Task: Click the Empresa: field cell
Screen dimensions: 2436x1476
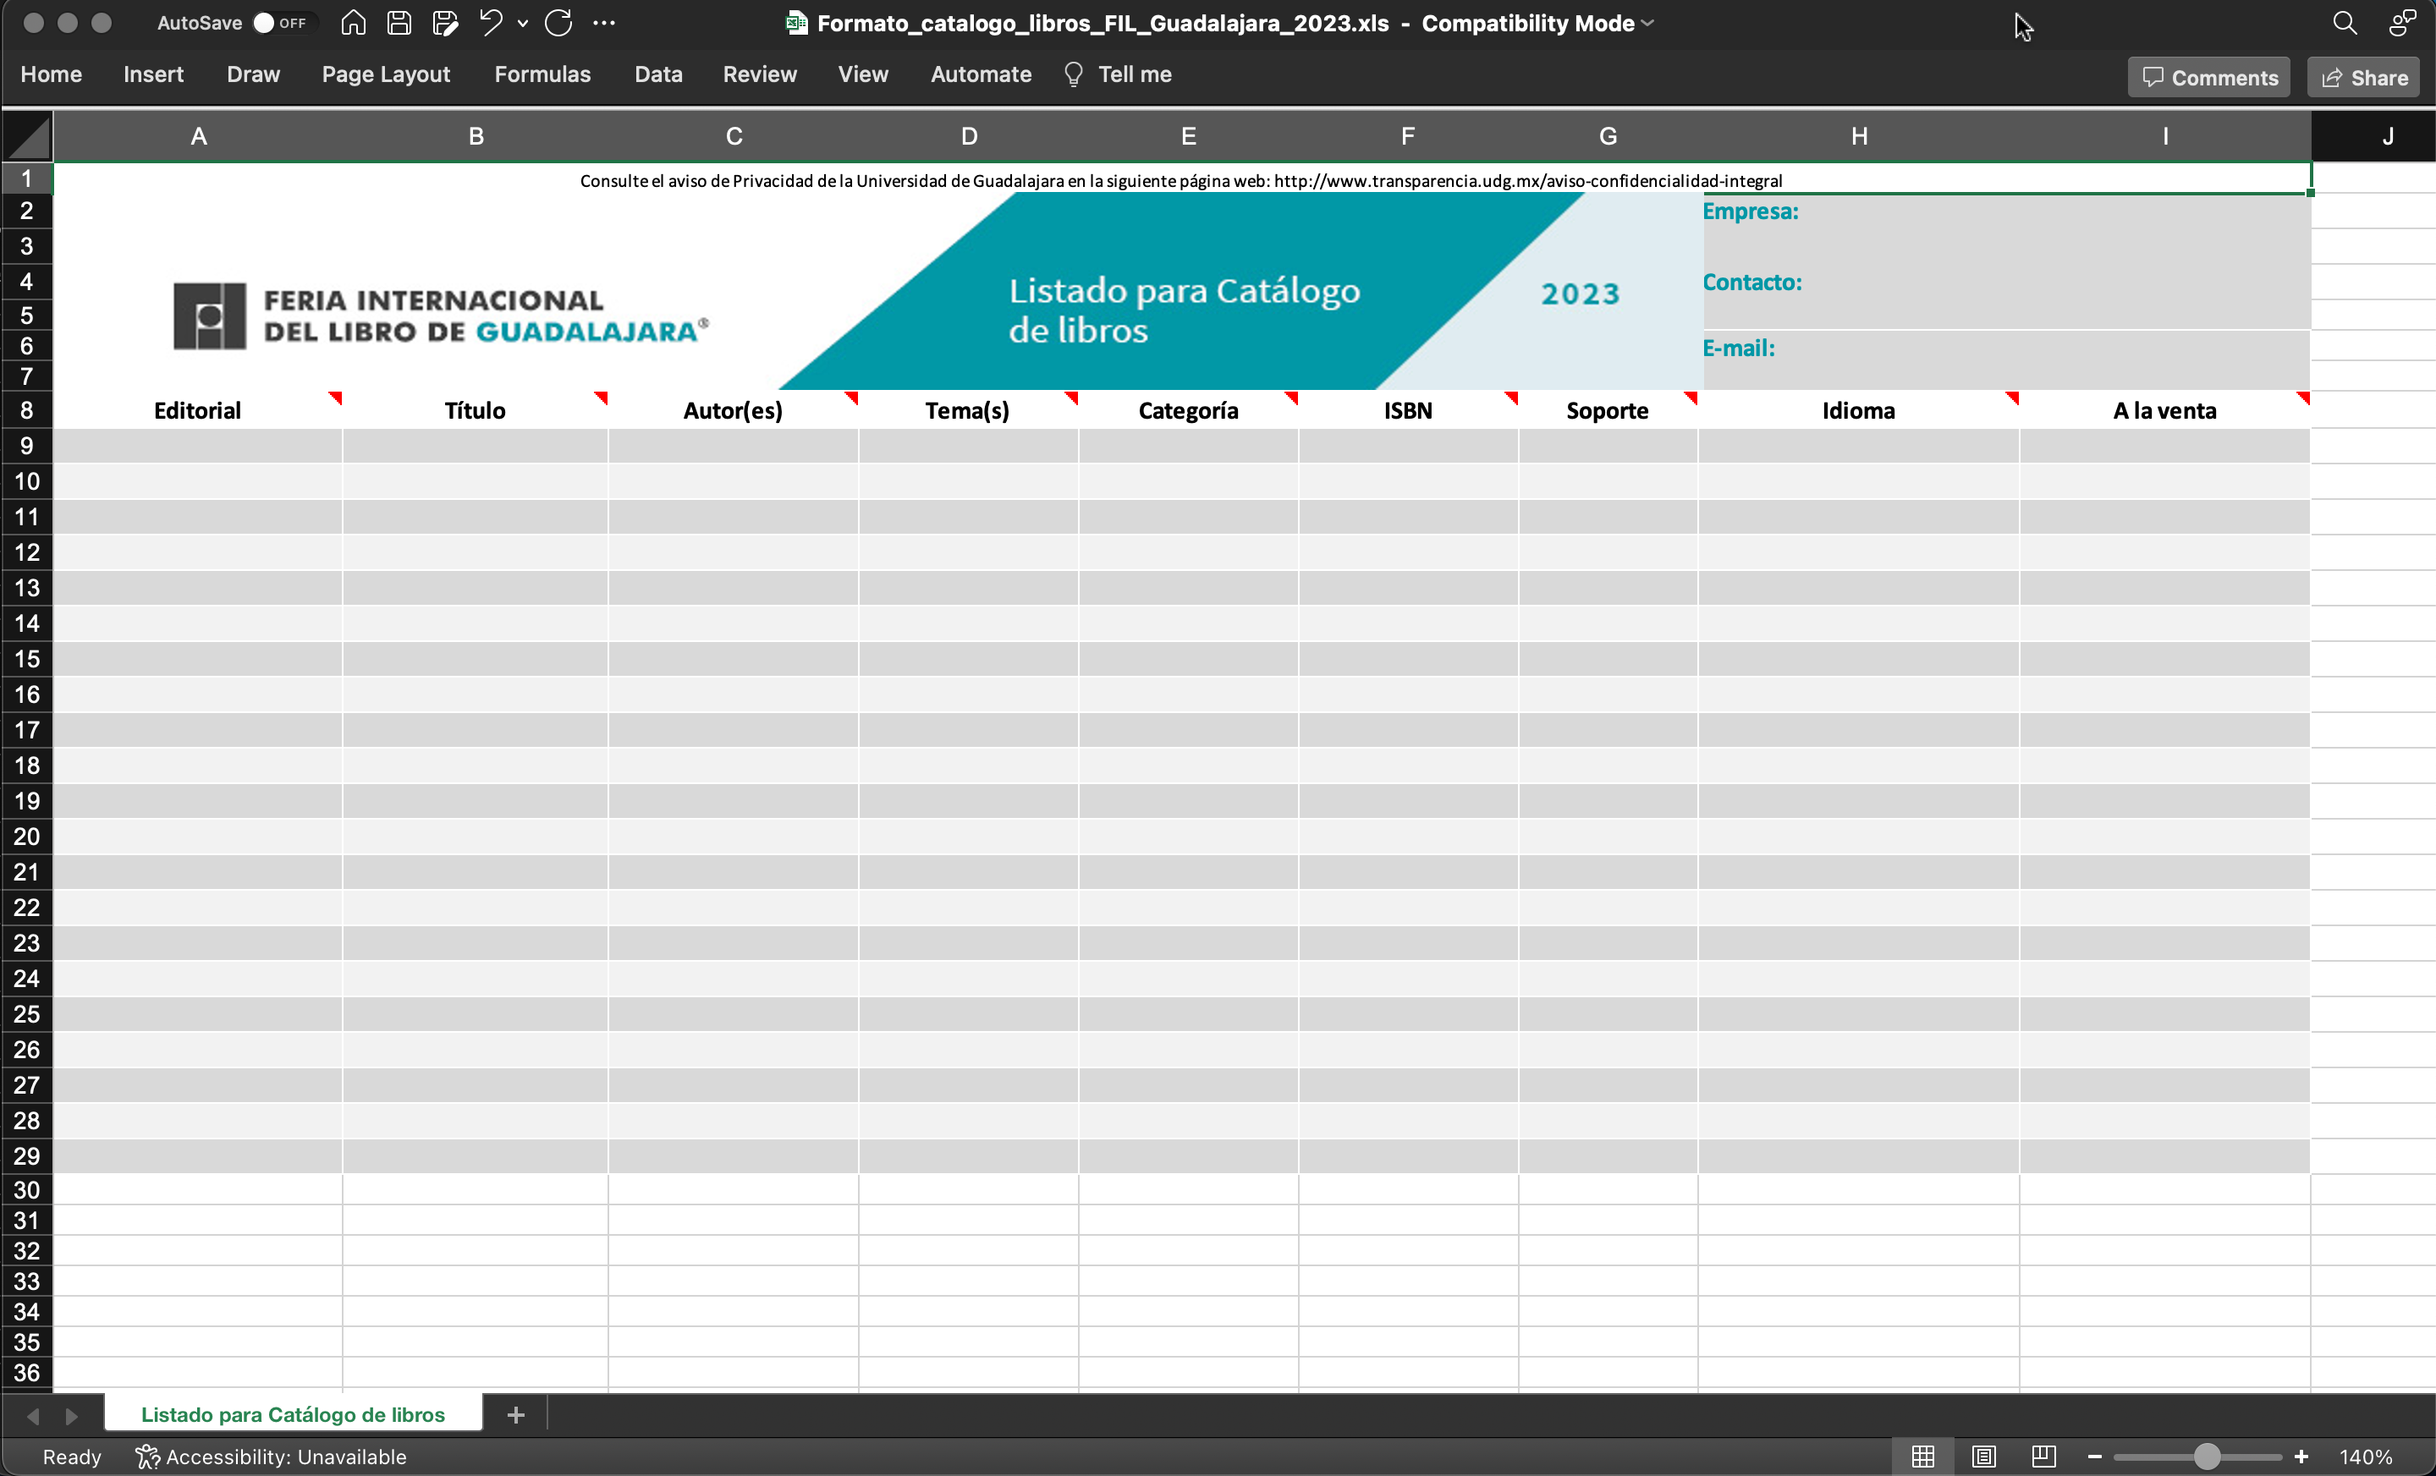Action: point(2006,228)
